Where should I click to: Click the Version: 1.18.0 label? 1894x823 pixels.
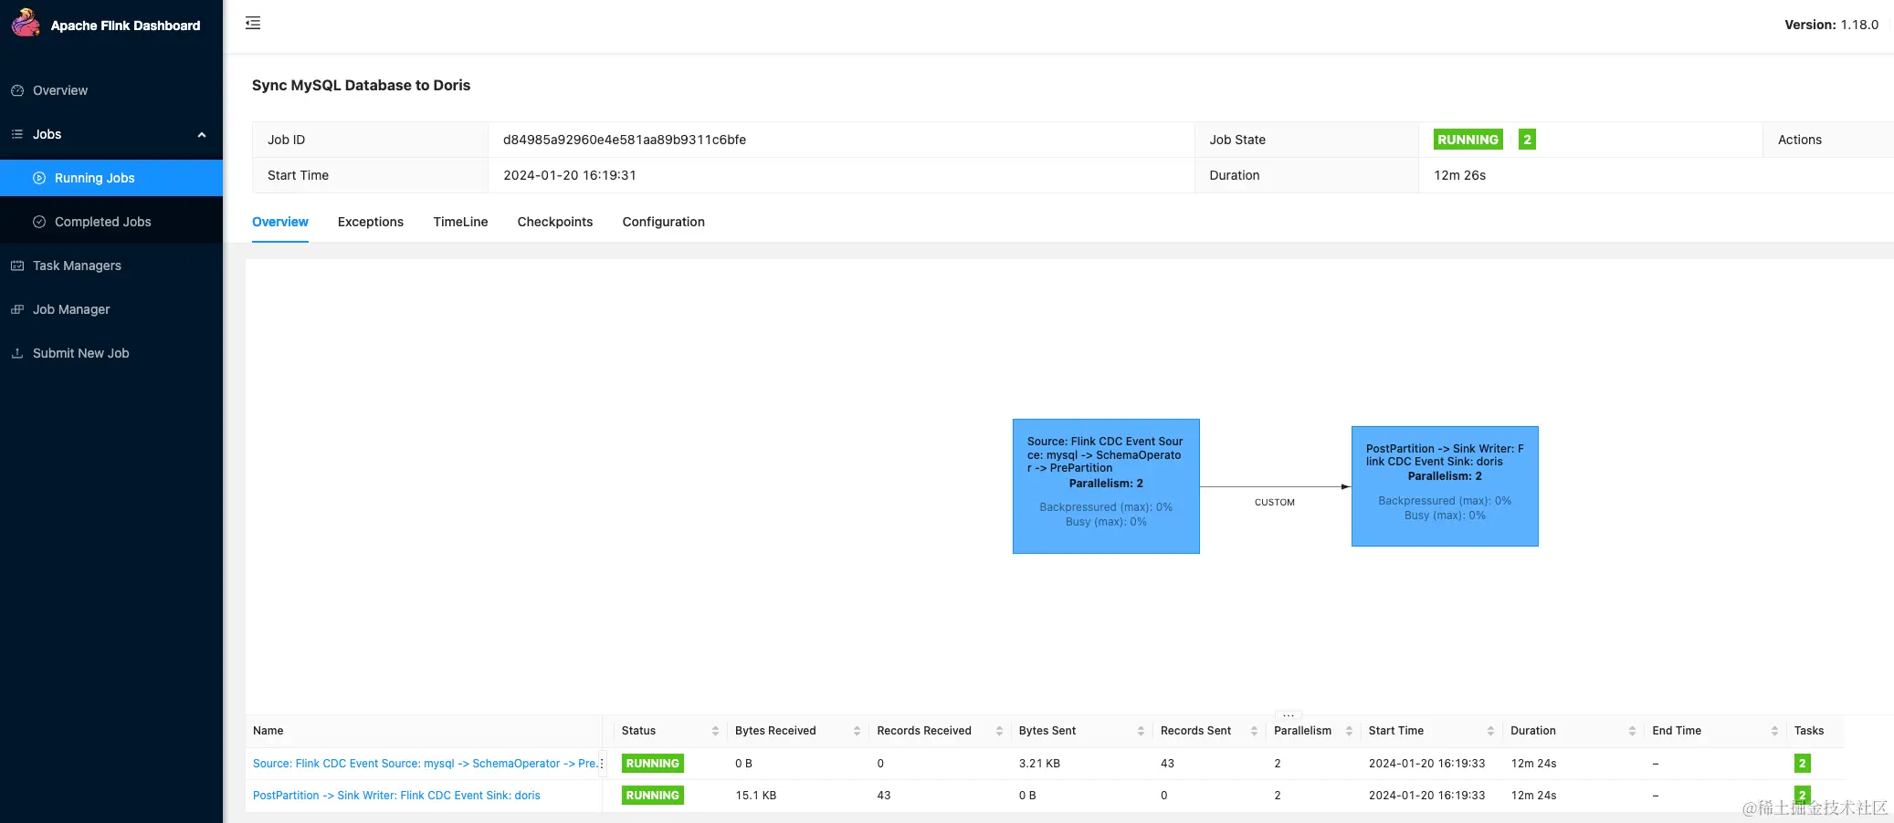click(x=1831, y=25)
